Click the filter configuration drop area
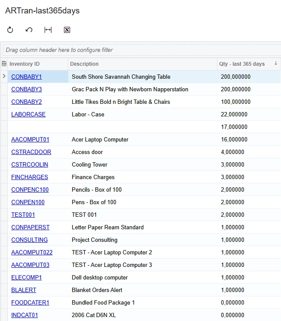This screenshot has height=321, width=281. (142, 50)
